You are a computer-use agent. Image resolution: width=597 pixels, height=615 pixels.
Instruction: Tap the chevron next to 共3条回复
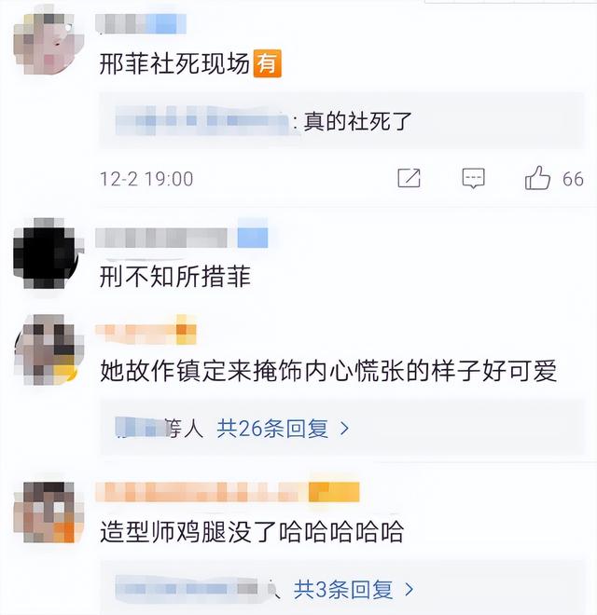(410, 590)
